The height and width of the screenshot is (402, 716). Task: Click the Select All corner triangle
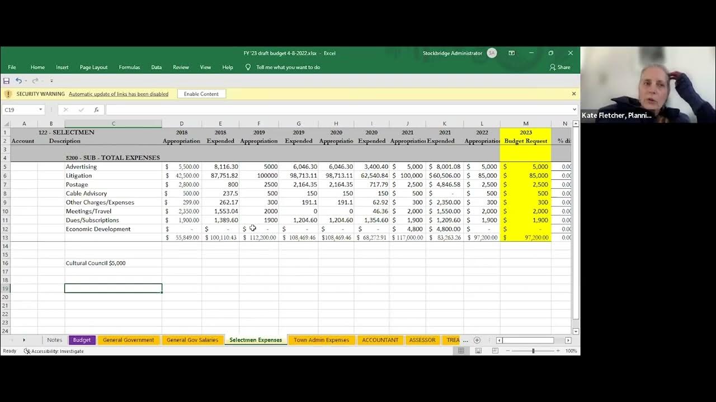[x=6, y=124]
